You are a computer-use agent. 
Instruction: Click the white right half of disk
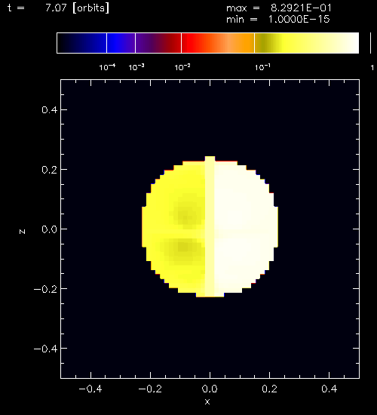(246, 227)
